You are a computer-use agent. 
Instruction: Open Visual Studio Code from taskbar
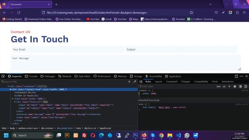click(178, 135)
